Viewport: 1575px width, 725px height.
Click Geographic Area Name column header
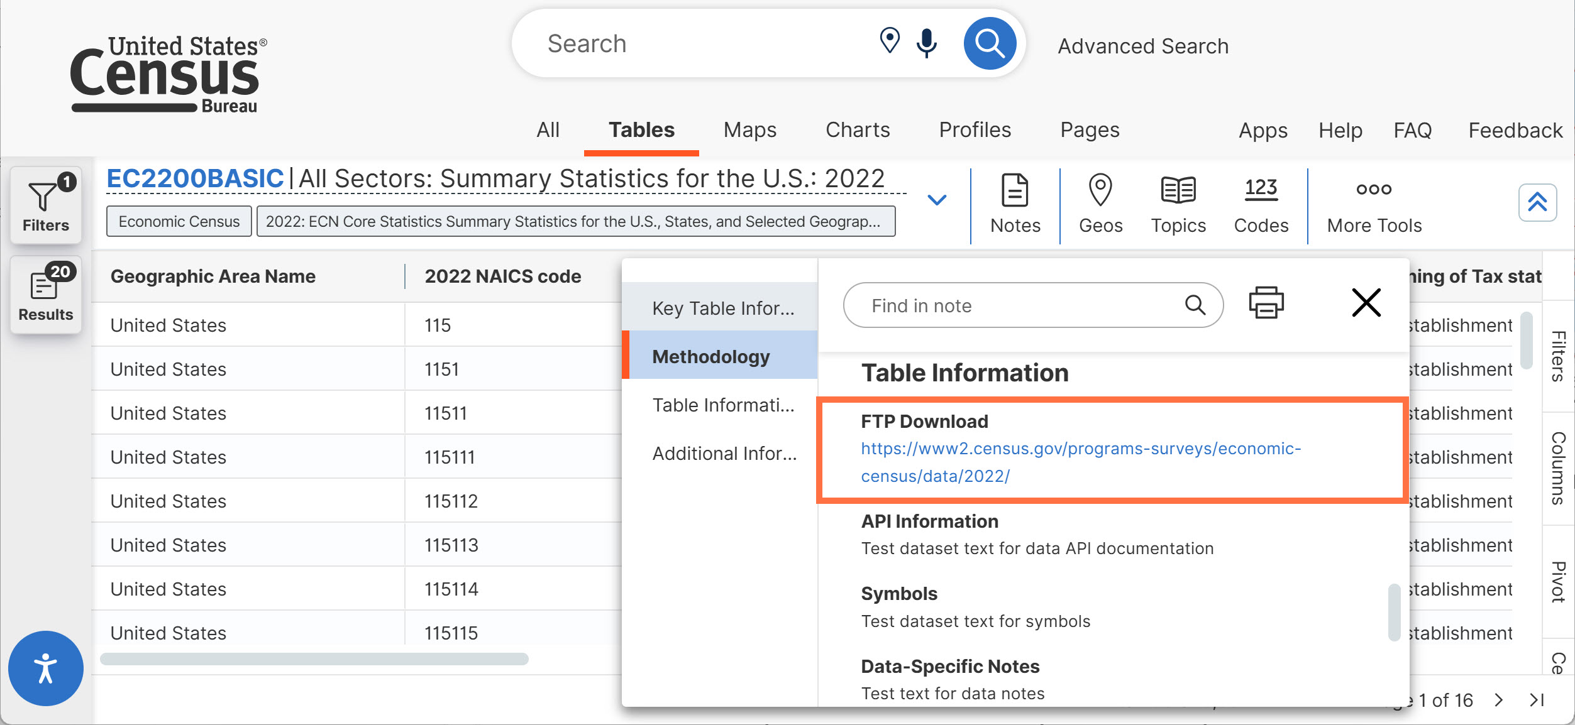213,276
